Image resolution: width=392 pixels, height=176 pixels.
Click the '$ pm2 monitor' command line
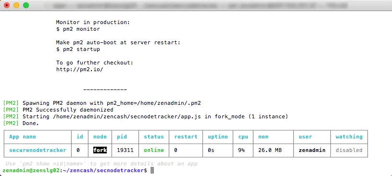tap(78, 29)
